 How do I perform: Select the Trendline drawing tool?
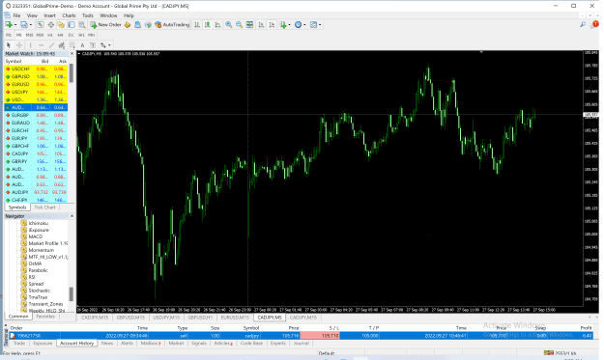pos(51,45)
